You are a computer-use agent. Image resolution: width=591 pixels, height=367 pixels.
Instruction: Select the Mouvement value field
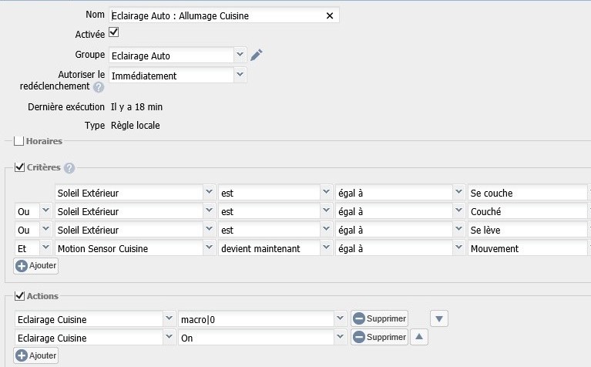(528, 247)
